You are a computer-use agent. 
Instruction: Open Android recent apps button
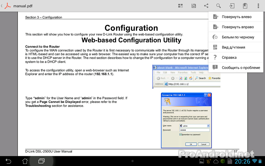click(41, 161)
